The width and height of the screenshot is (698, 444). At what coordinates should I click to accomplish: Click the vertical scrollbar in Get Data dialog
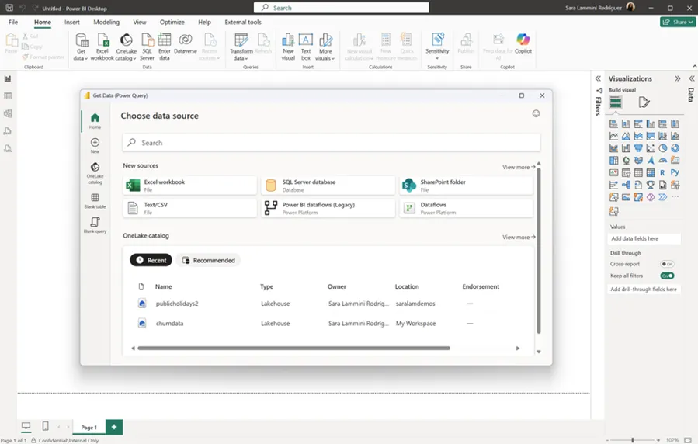[x=539, y=251]
